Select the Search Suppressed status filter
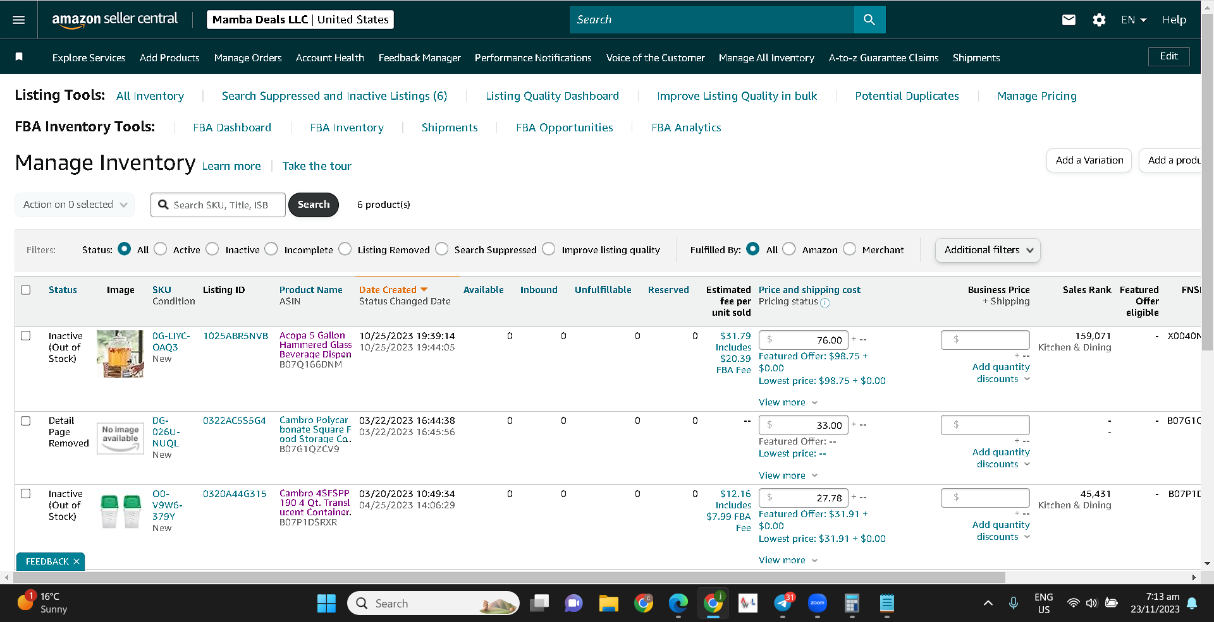This screenshot has width=1214, height=622. click(x=441, y=249)
